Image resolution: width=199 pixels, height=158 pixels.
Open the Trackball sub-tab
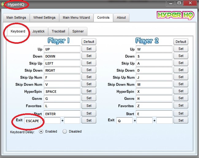coord(59,31)
